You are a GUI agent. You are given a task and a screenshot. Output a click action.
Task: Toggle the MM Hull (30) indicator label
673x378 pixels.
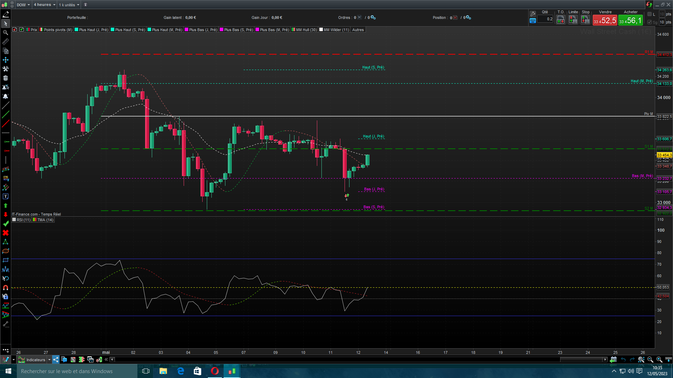pyautogui.click(x=306, y=30)
